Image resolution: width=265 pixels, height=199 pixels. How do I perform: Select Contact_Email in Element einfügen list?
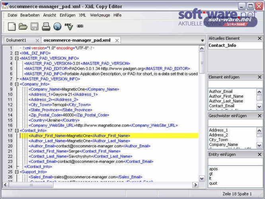point(222,106)
